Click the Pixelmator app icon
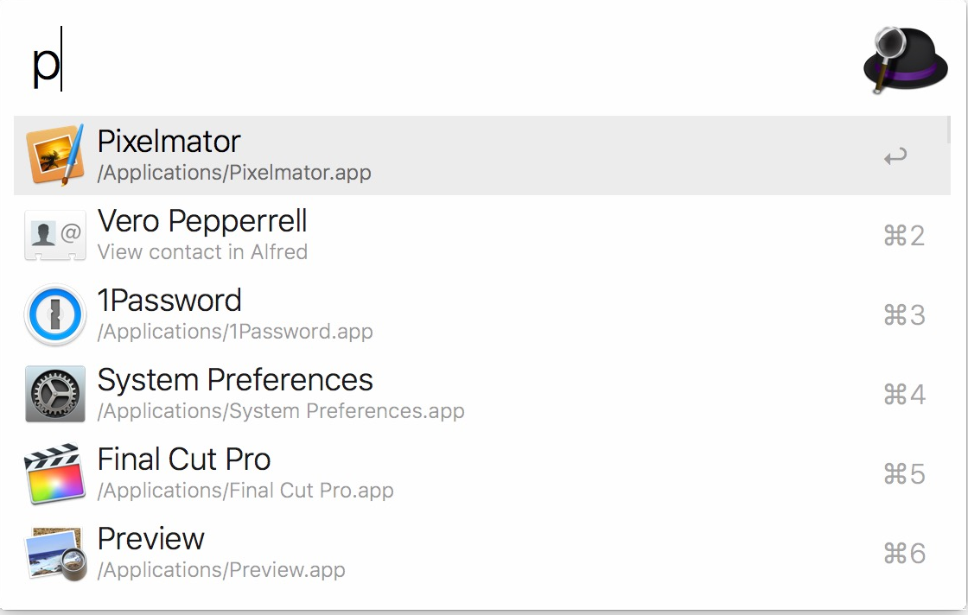968x615 pixels. (55, 155)
